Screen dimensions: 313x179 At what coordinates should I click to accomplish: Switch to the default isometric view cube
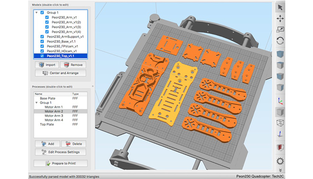[280, 54]
